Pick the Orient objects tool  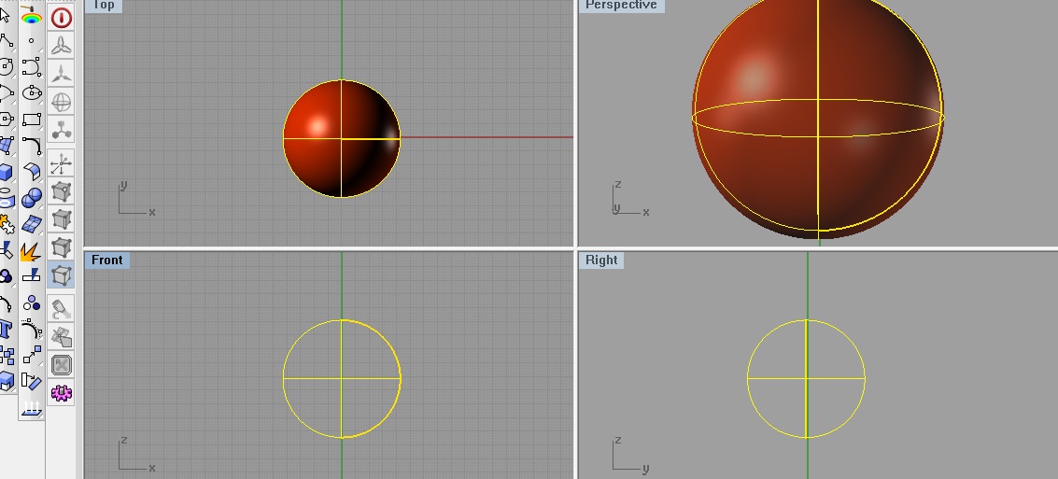31,381
